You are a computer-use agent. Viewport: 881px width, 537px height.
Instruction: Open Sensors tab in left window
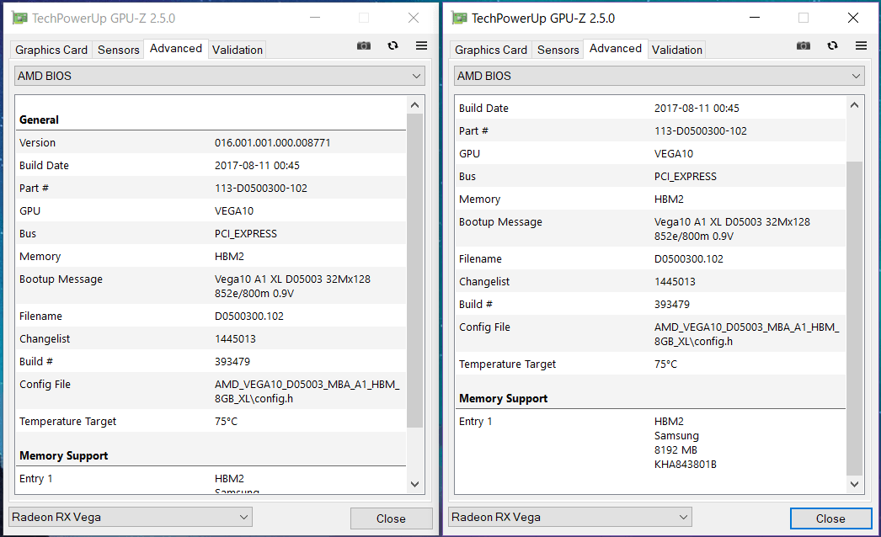click(118, 50)
